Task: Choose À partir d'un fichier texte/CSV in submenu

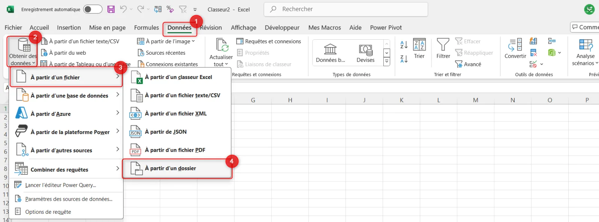Action: [177, 95]
